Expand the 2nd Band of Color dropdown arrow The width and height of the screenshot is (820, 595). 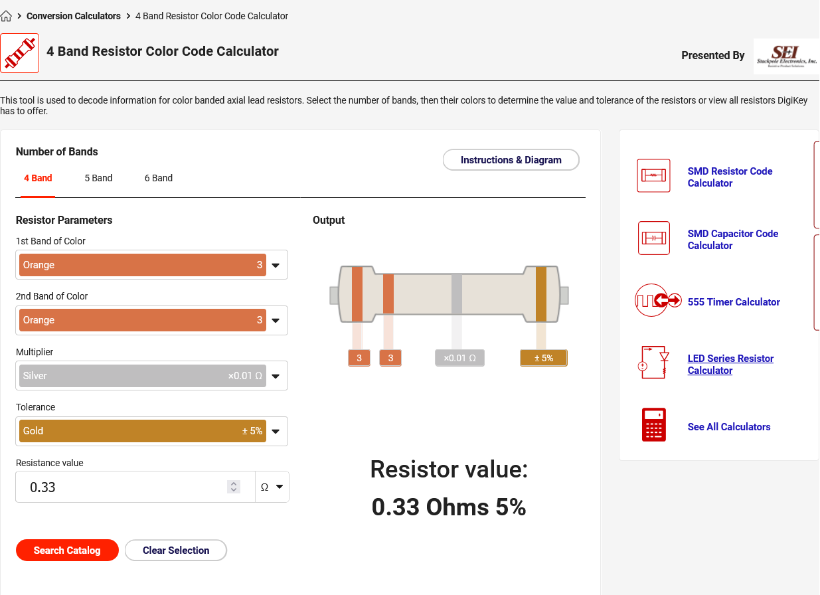point(276,321)
